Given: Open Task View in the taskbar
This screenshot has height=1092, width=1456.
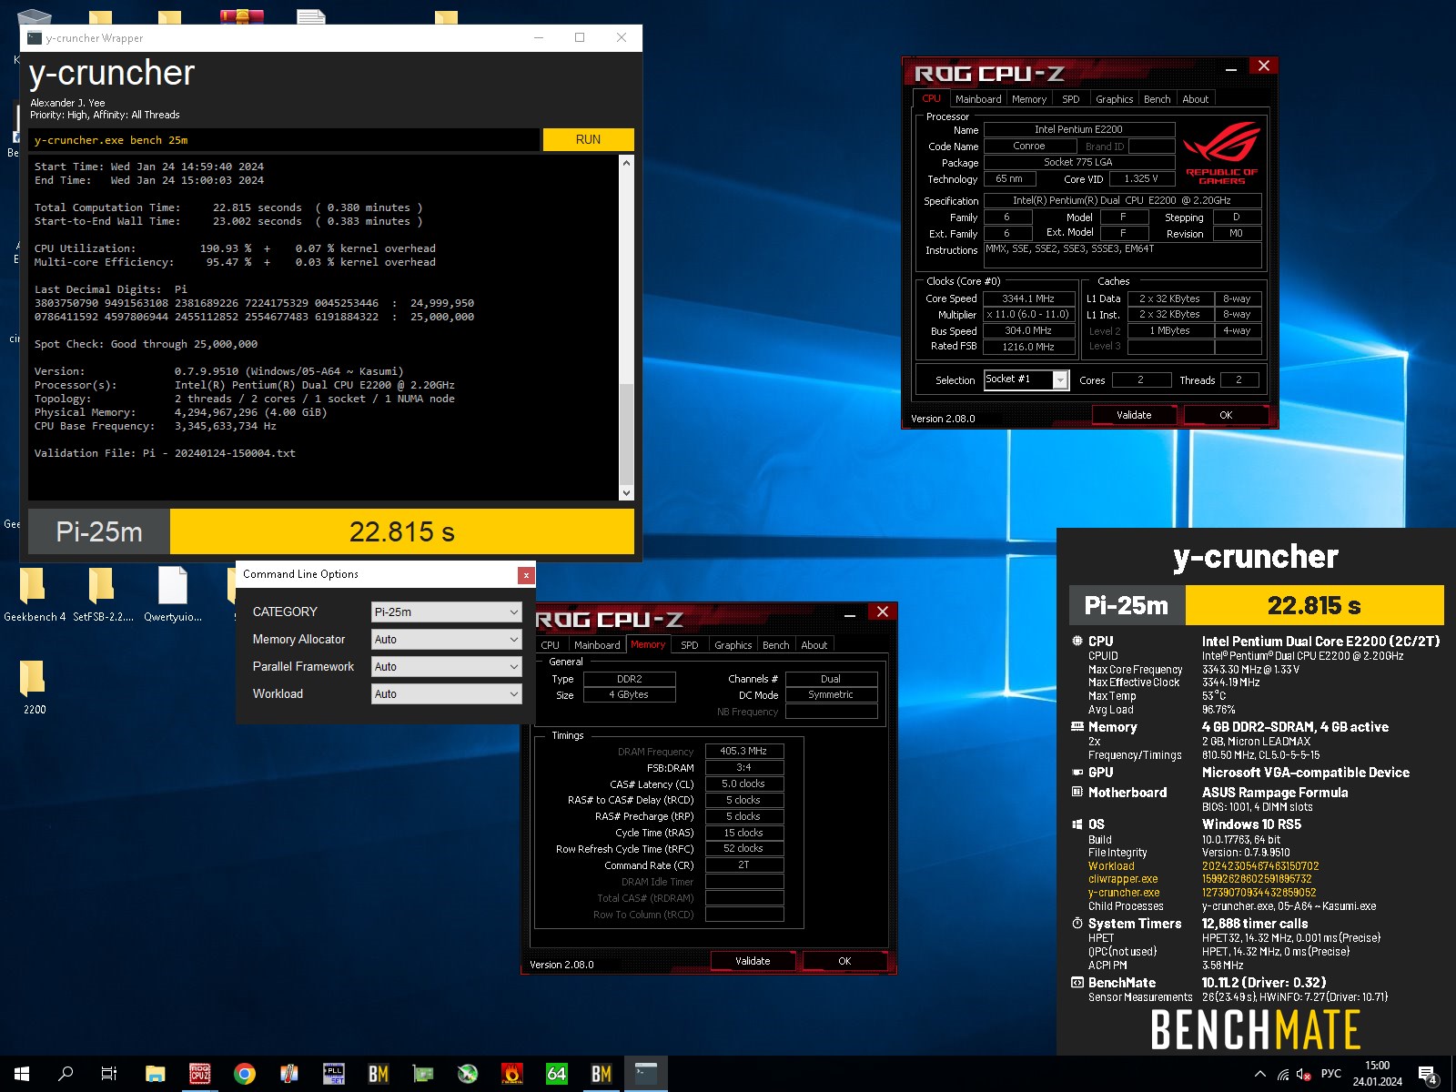Looking at the screenshot, I should [109, 1074].
